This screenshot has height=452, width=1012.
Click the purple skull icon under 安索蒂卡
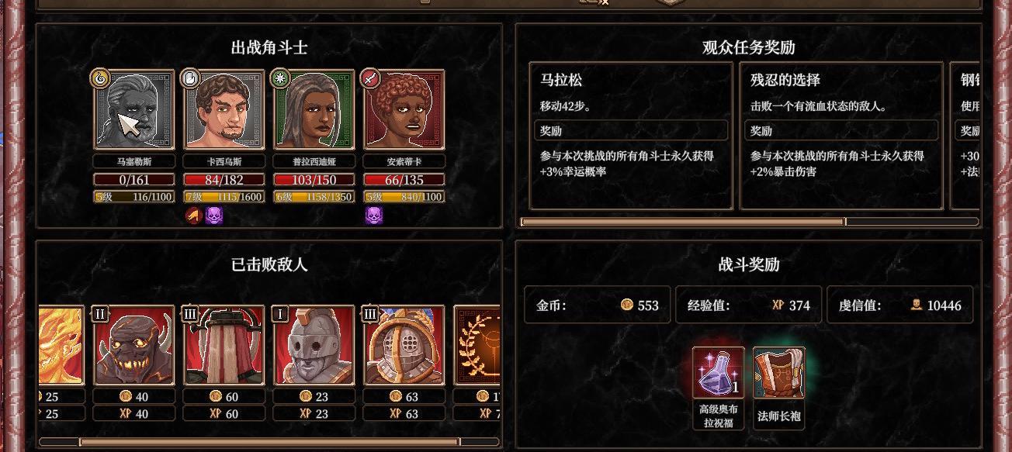(x=373, y=216)
